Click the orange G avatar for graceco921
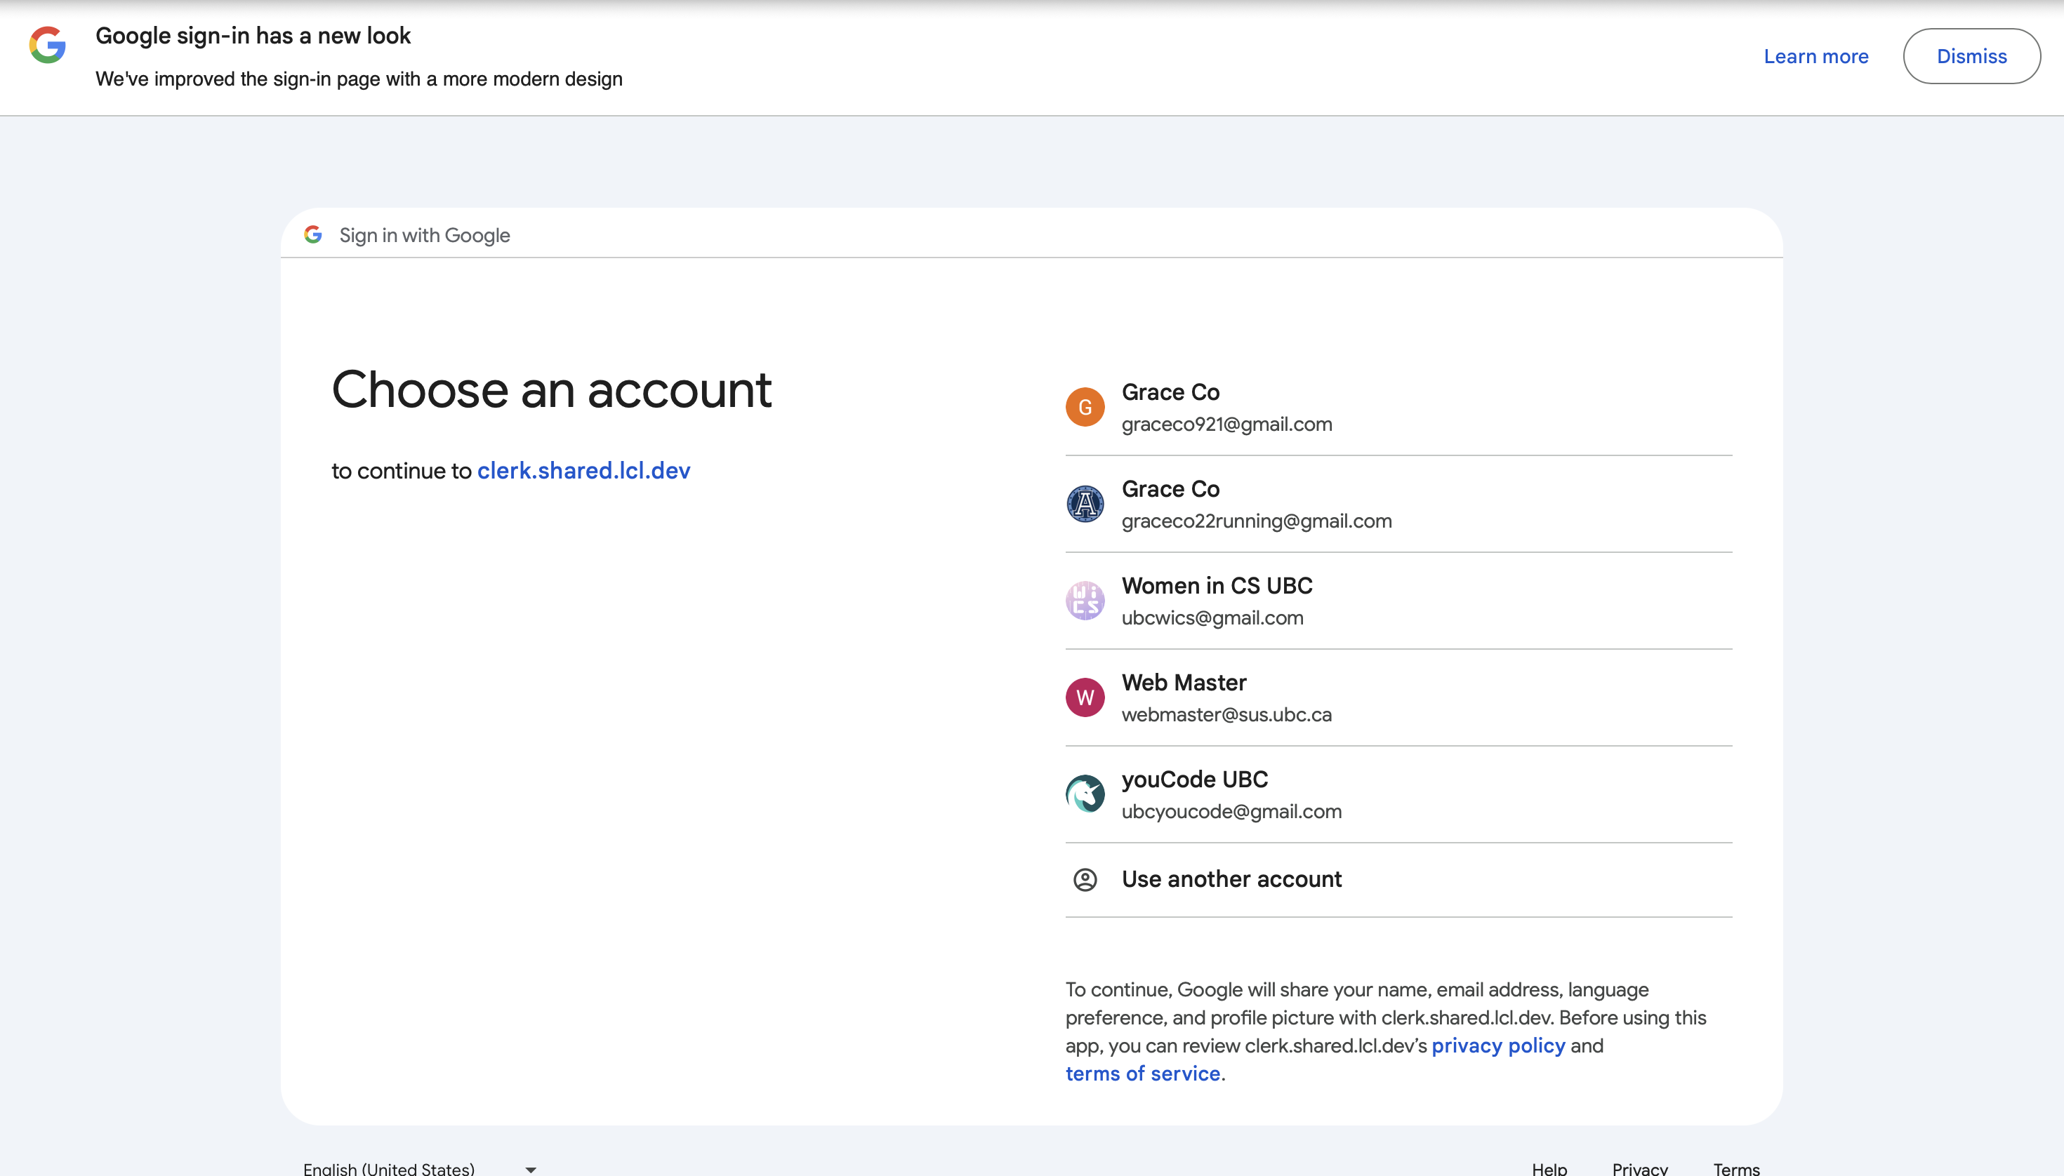Viewport: 2064px width, 1176px height. point(1085,407)
